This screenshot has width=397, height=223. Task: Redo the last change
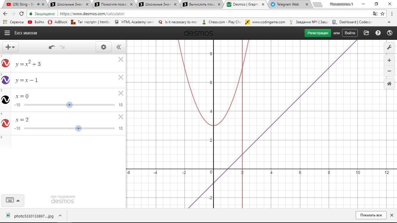coord(62,47)
